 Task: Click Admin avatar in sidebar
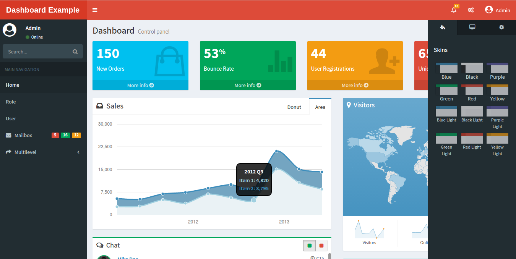pos(10,30)
